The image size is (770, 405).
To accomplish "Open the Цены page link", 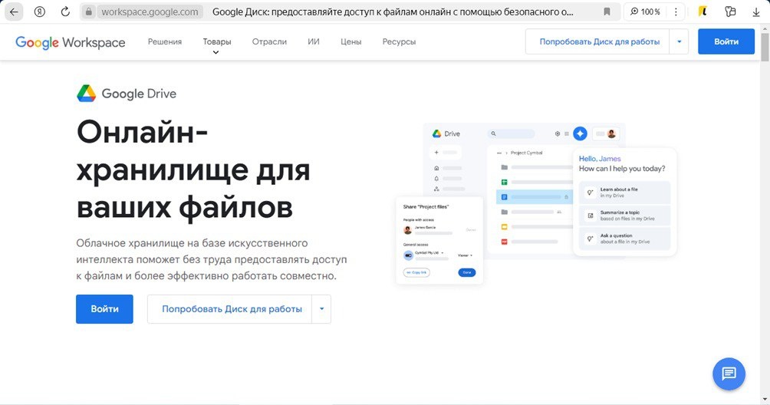I will coord(351,41).
